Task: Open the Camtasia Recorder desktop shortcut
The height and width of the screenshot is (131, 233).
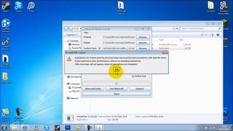Action: click(x=19, y=115)
